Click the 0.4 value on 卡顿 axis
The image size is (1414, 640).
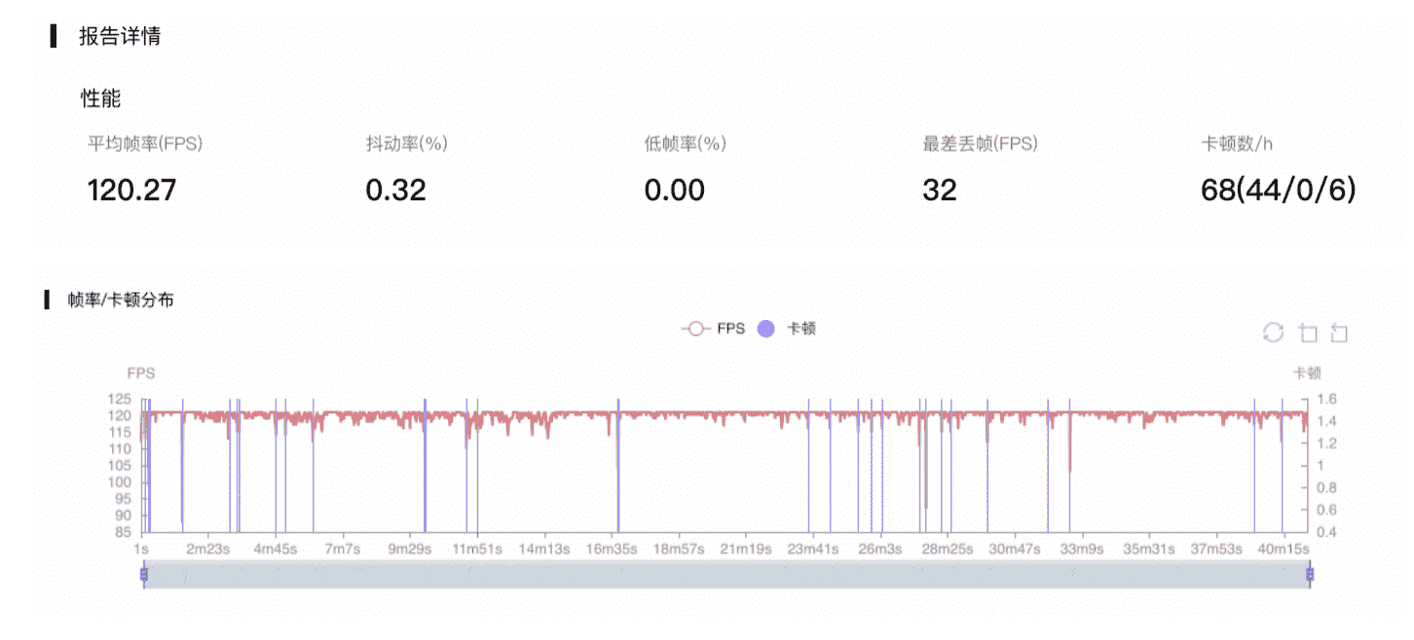pyautogui.click(x=1328, y=532)
